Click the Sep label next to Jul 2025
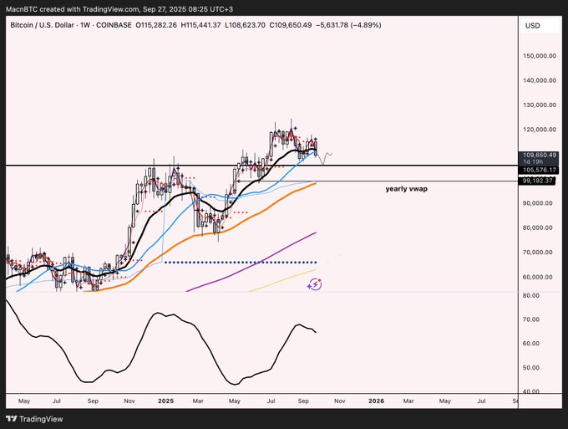 click(x=303, y=401)
